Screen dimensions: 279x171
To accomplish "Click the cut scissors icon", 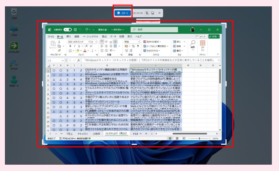I will click(x=59, y=42).
